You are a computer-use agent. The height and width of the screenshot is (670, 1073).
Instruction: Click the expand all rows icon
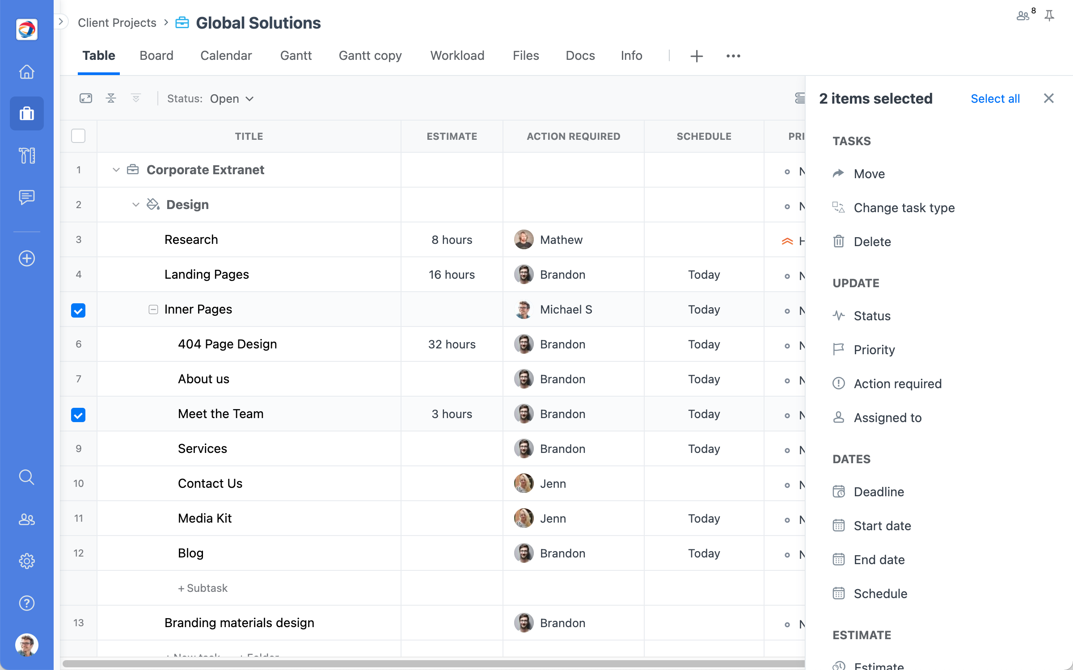click(x=136, y=98)
